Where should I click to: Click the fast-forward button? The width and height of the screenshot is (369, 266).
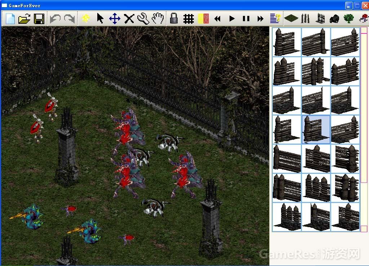260,18
